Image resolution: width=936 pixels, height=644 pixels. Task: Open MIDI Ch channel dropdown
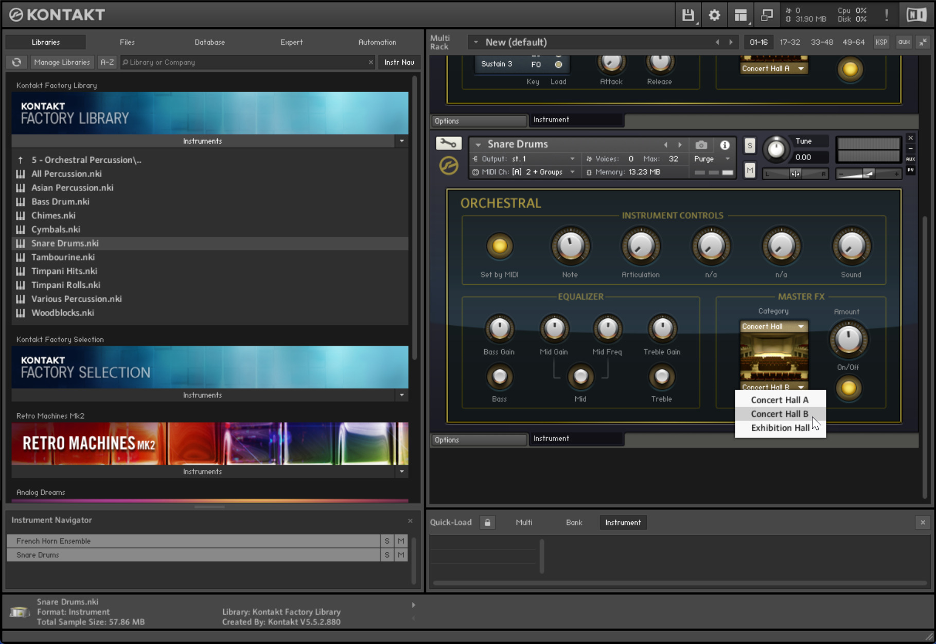(572, 172)
